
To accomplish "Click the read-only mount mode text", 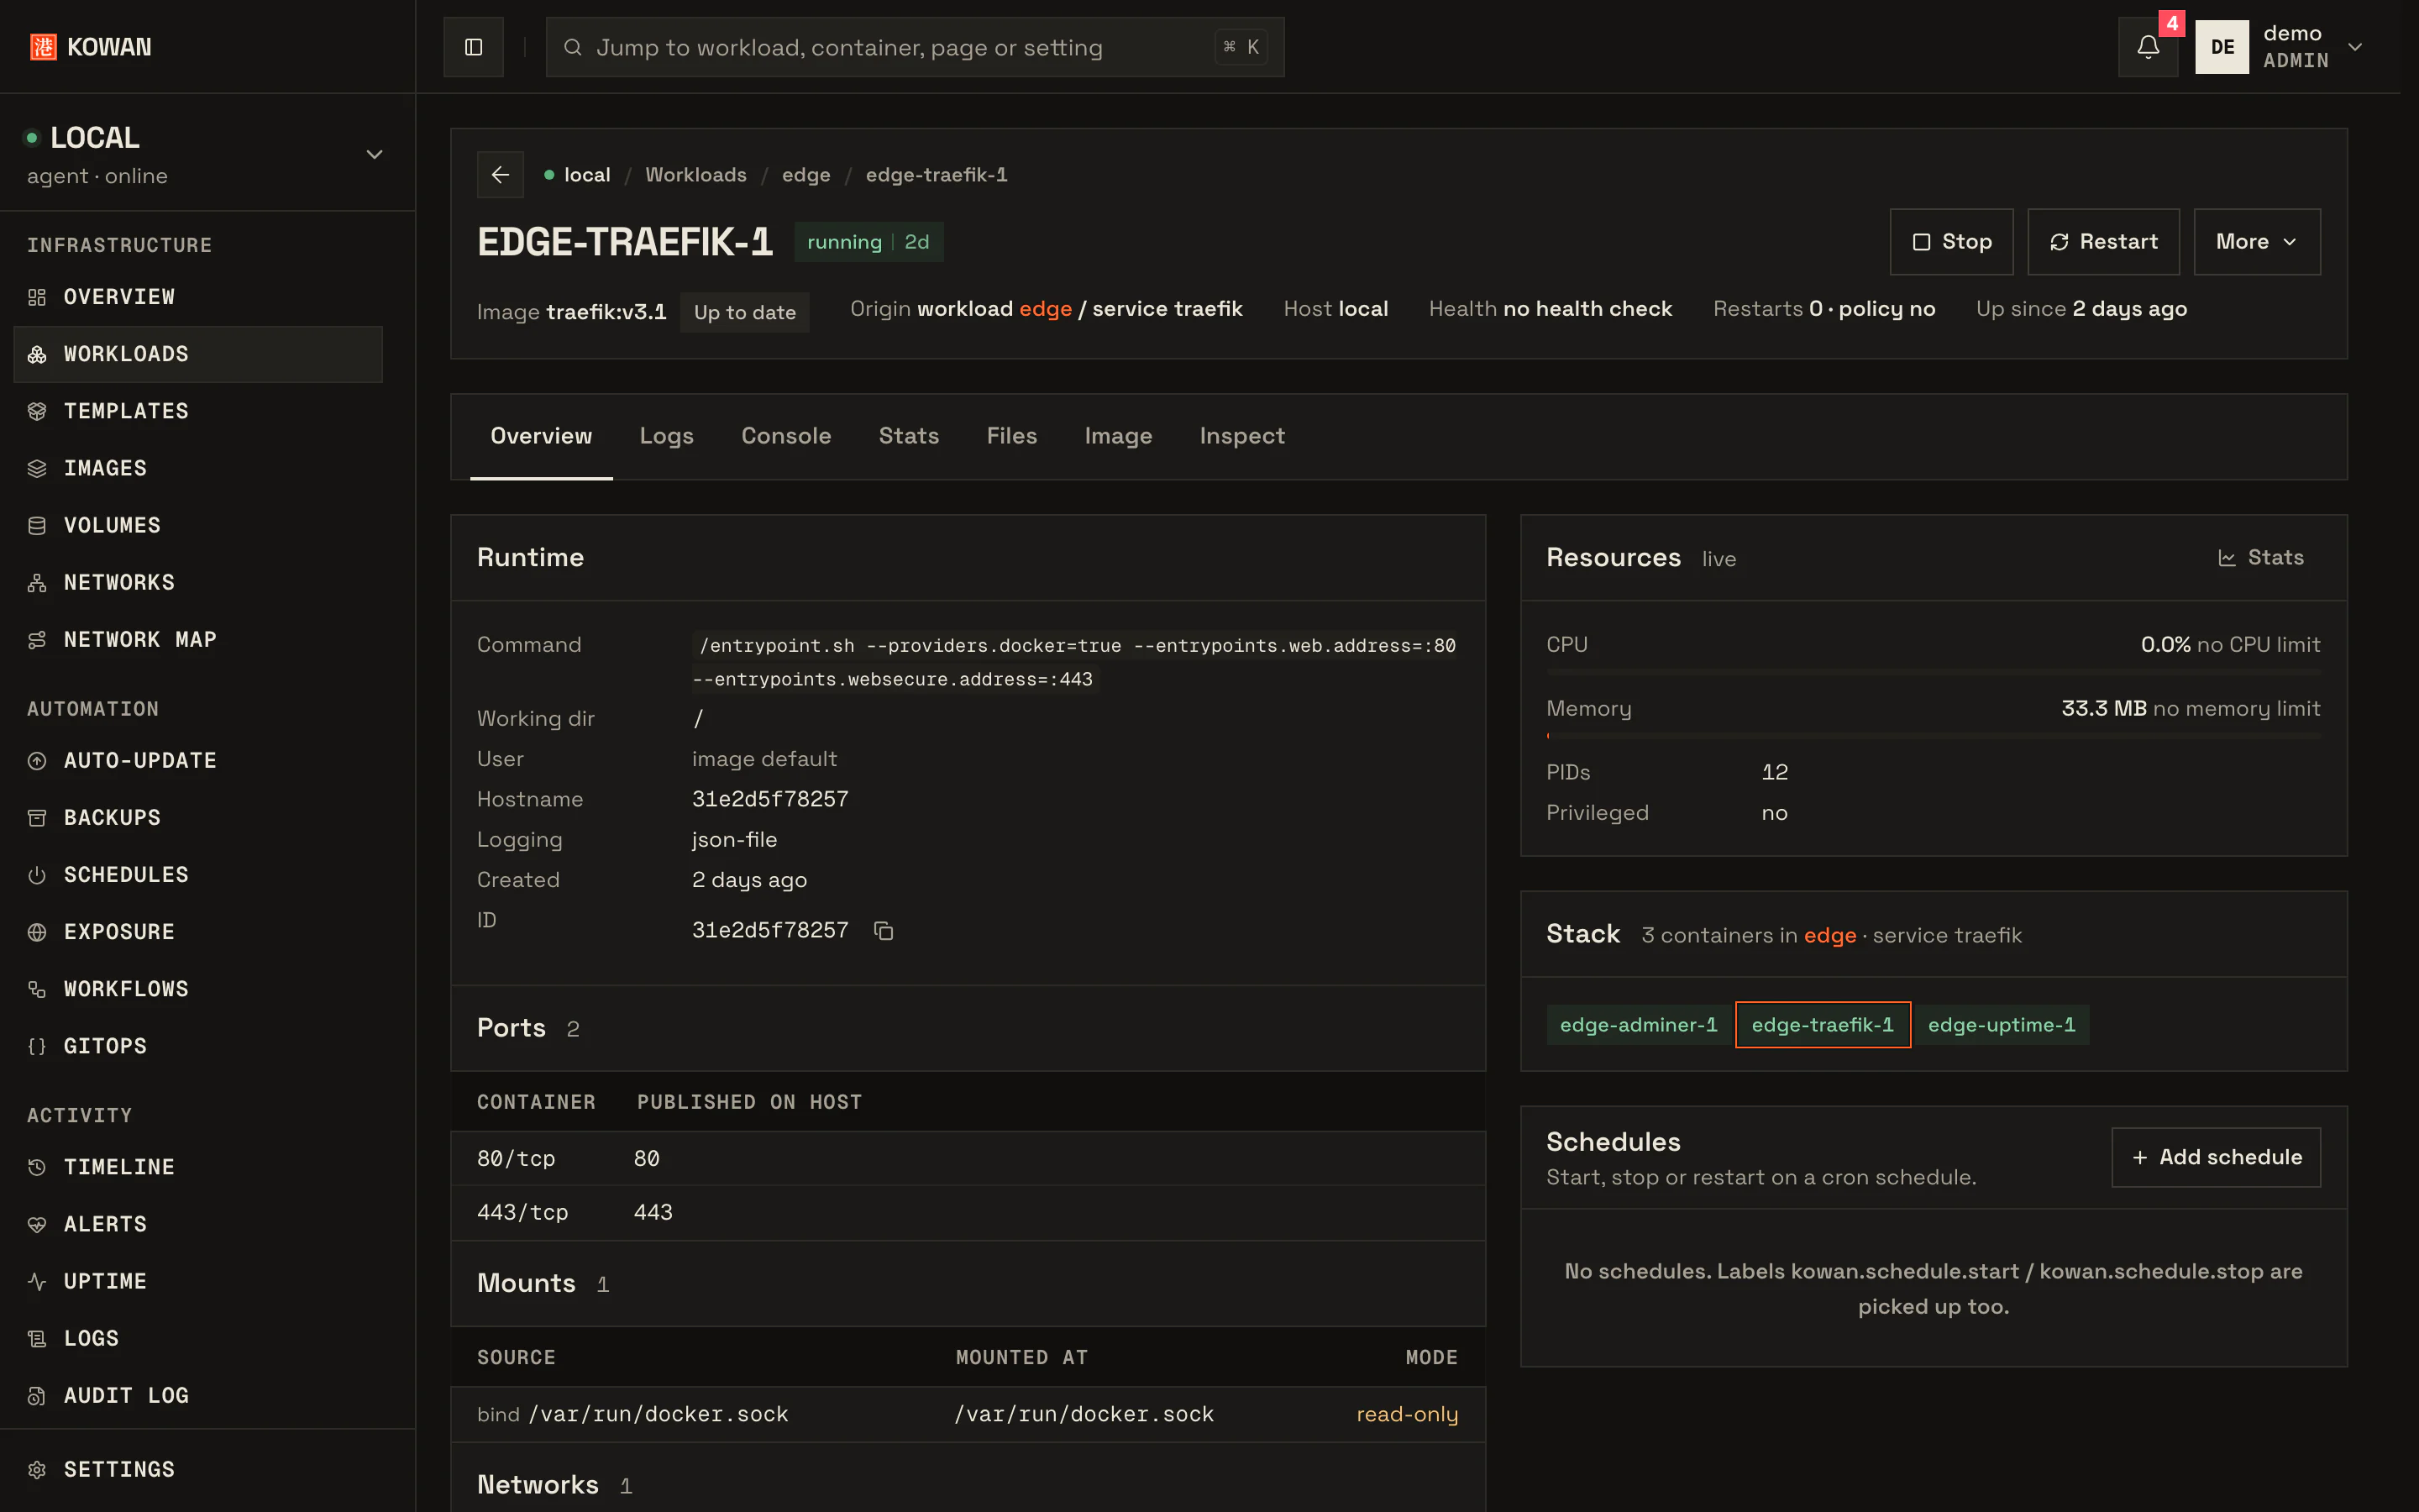I will pyautogui.click(x=1406, y=1414).
